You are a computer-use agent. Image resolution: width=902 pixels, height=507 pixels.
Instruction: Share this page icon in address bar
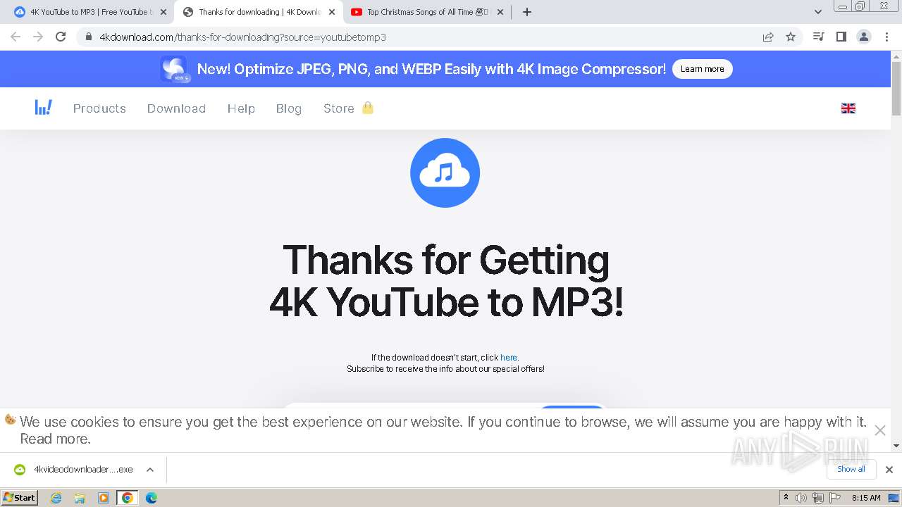[768, 37]
